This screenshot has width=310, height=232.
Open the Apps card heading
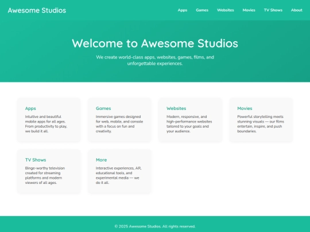tap(30, 108)
